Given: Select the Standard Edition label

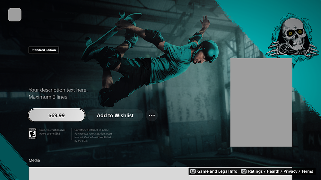Looking at the screenshot, I should point(44,50).
